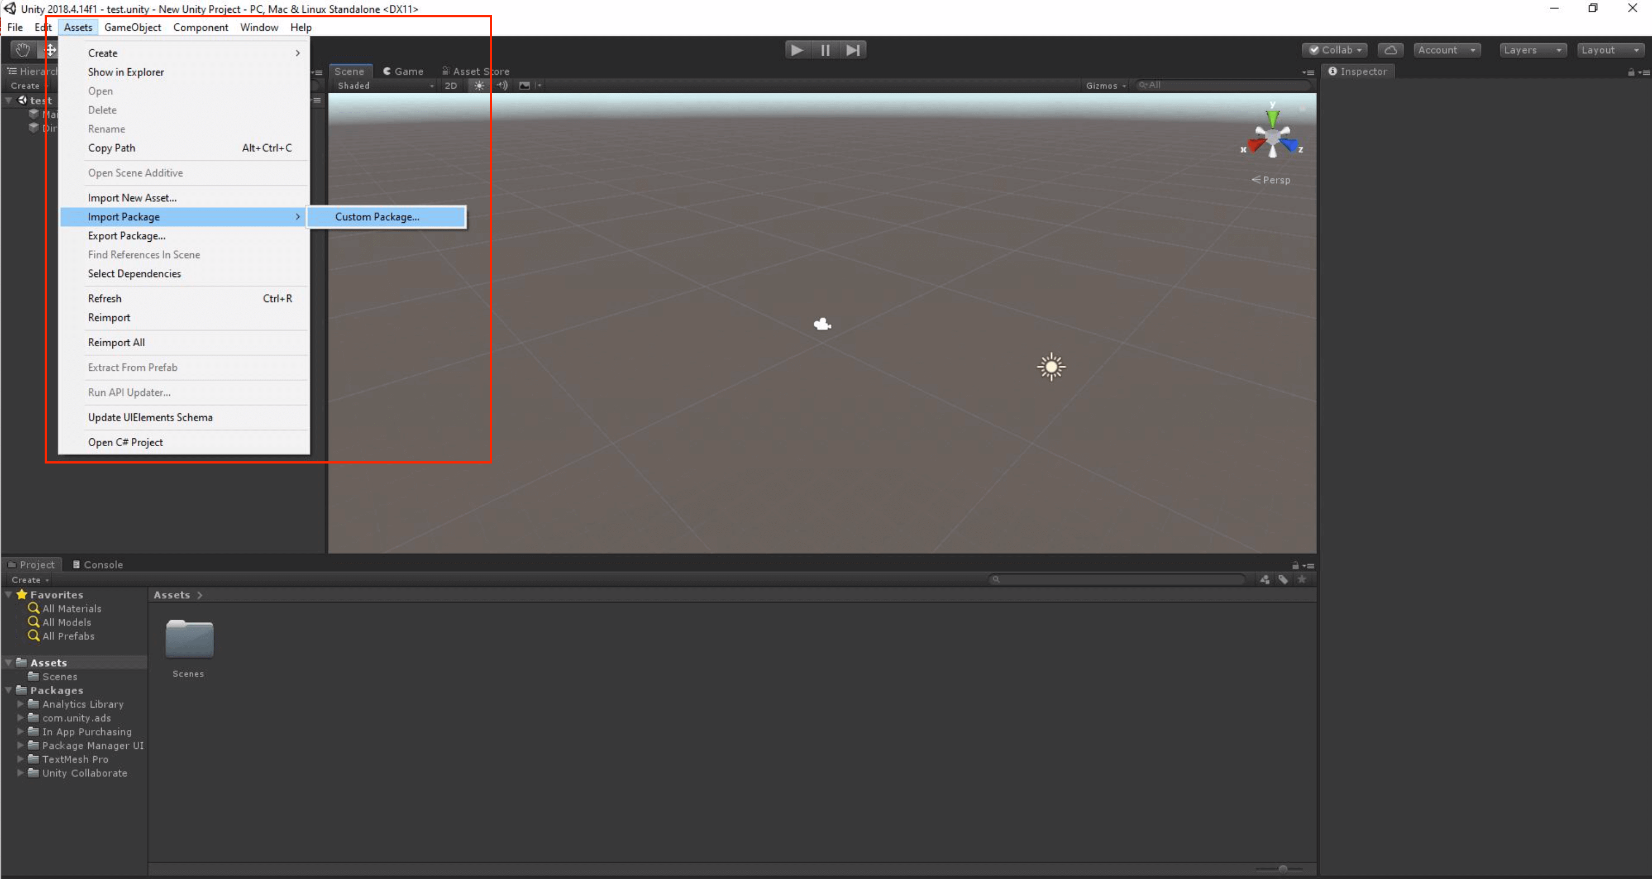Select the Hand tool
Image resolution: width=1652 pixels, height=879 pixels.
pos(23,50)
